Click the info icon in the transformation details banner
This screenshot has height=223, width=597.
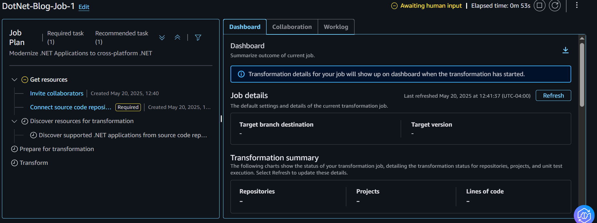pos(241,74)
